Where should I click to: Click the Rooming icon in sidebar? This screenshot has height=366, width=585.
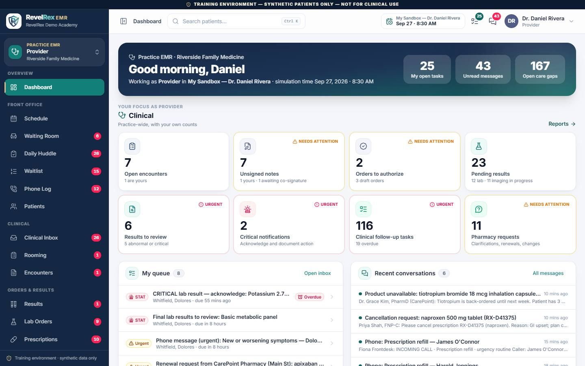coord(13,255)
